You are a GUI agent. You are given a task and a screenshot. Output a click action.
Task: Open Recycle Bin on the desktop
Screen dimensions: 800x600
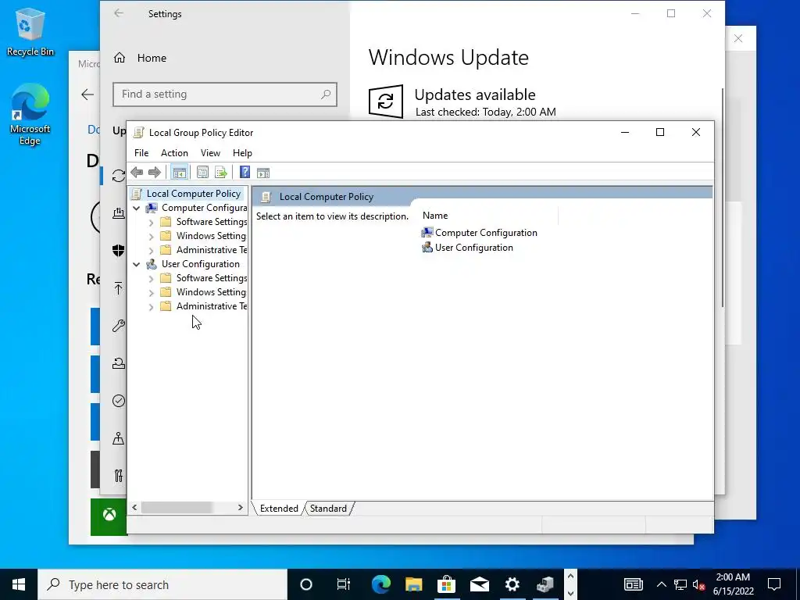click(30, 31)
